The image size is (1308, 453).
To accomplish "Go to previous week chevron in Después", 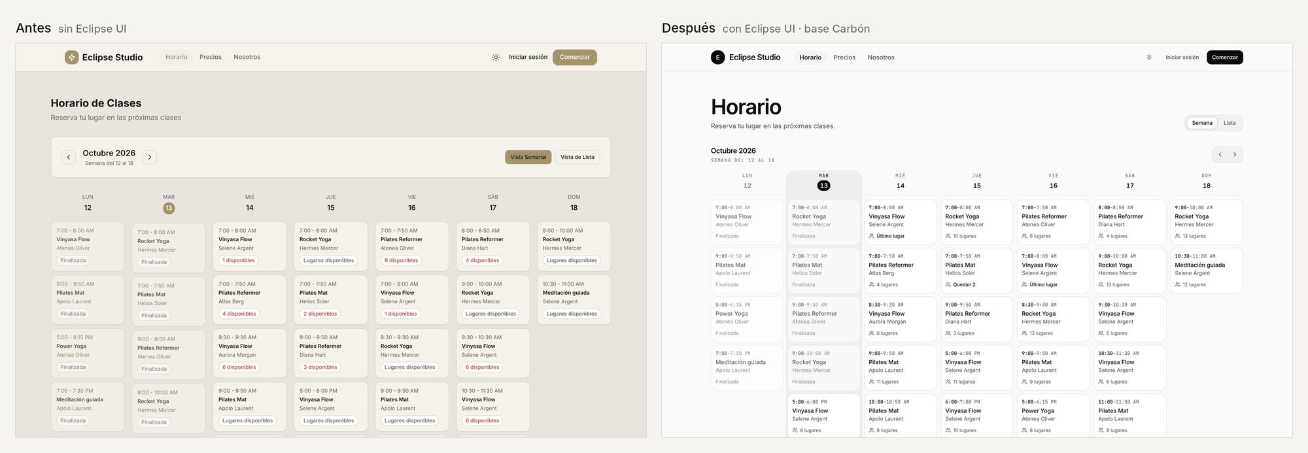I will point(1220,155).
